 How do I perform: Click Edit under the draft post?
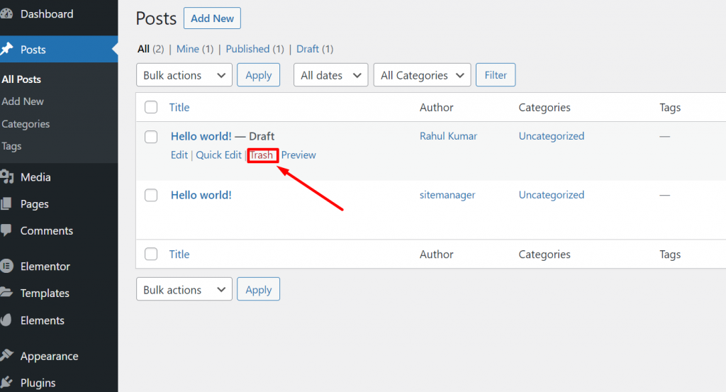(179, 155)
